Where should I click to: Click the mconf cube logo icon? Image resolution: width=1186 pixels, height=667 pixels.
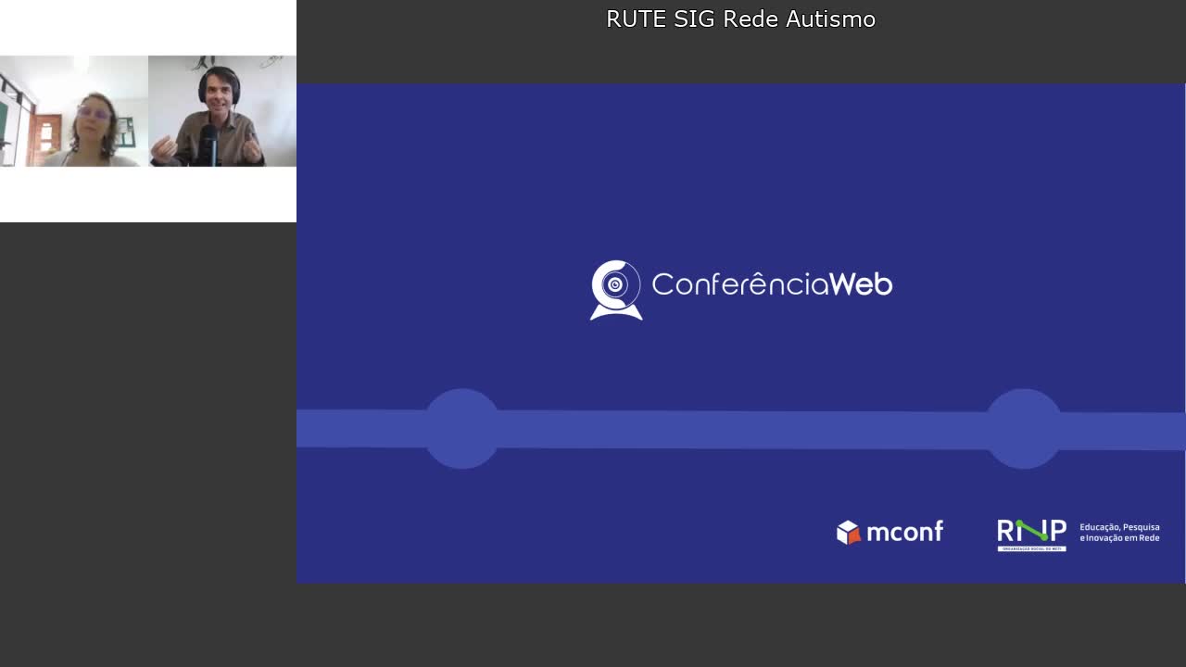point(849,532)
